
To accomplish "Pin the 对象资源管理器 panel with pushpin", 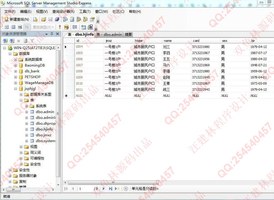I will click(52, 34).
